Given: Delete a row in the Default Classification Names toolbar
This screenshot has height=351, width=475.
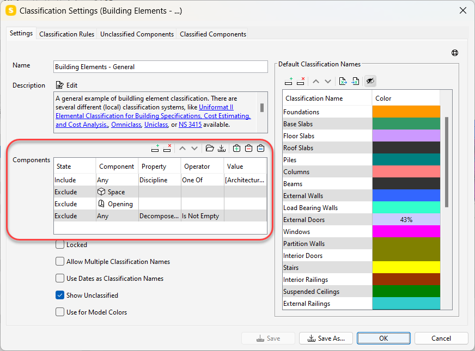Looking at the screenshot, I should point(301,81).
